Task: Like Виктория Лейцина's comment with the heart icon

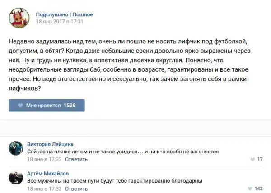Action: point(252,159)
